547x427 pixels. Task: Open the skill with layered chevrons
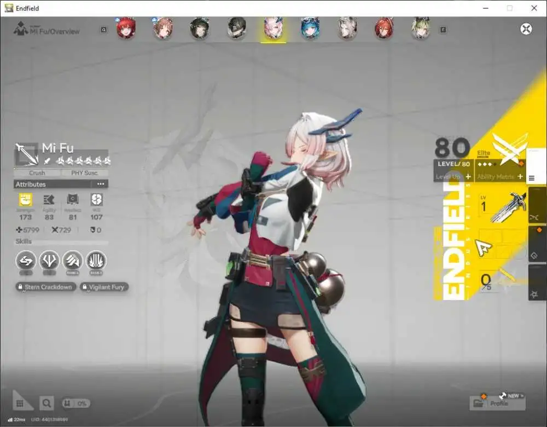point(73,261)
